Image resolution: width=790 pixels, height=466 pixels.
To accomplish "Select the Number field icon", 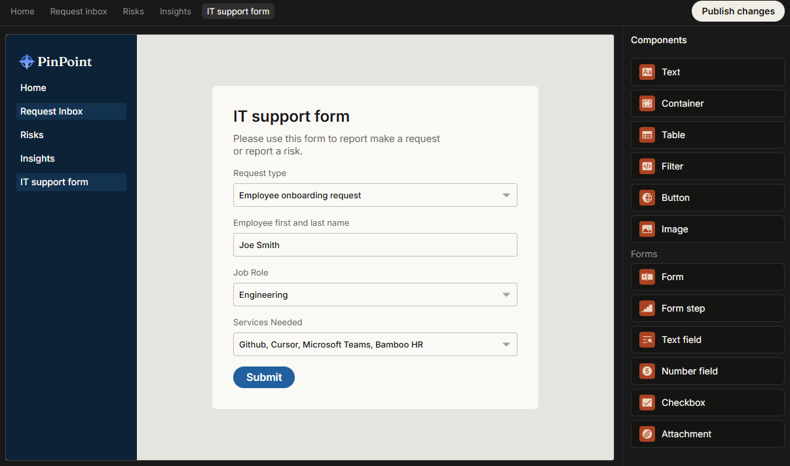I will (647, 371).
